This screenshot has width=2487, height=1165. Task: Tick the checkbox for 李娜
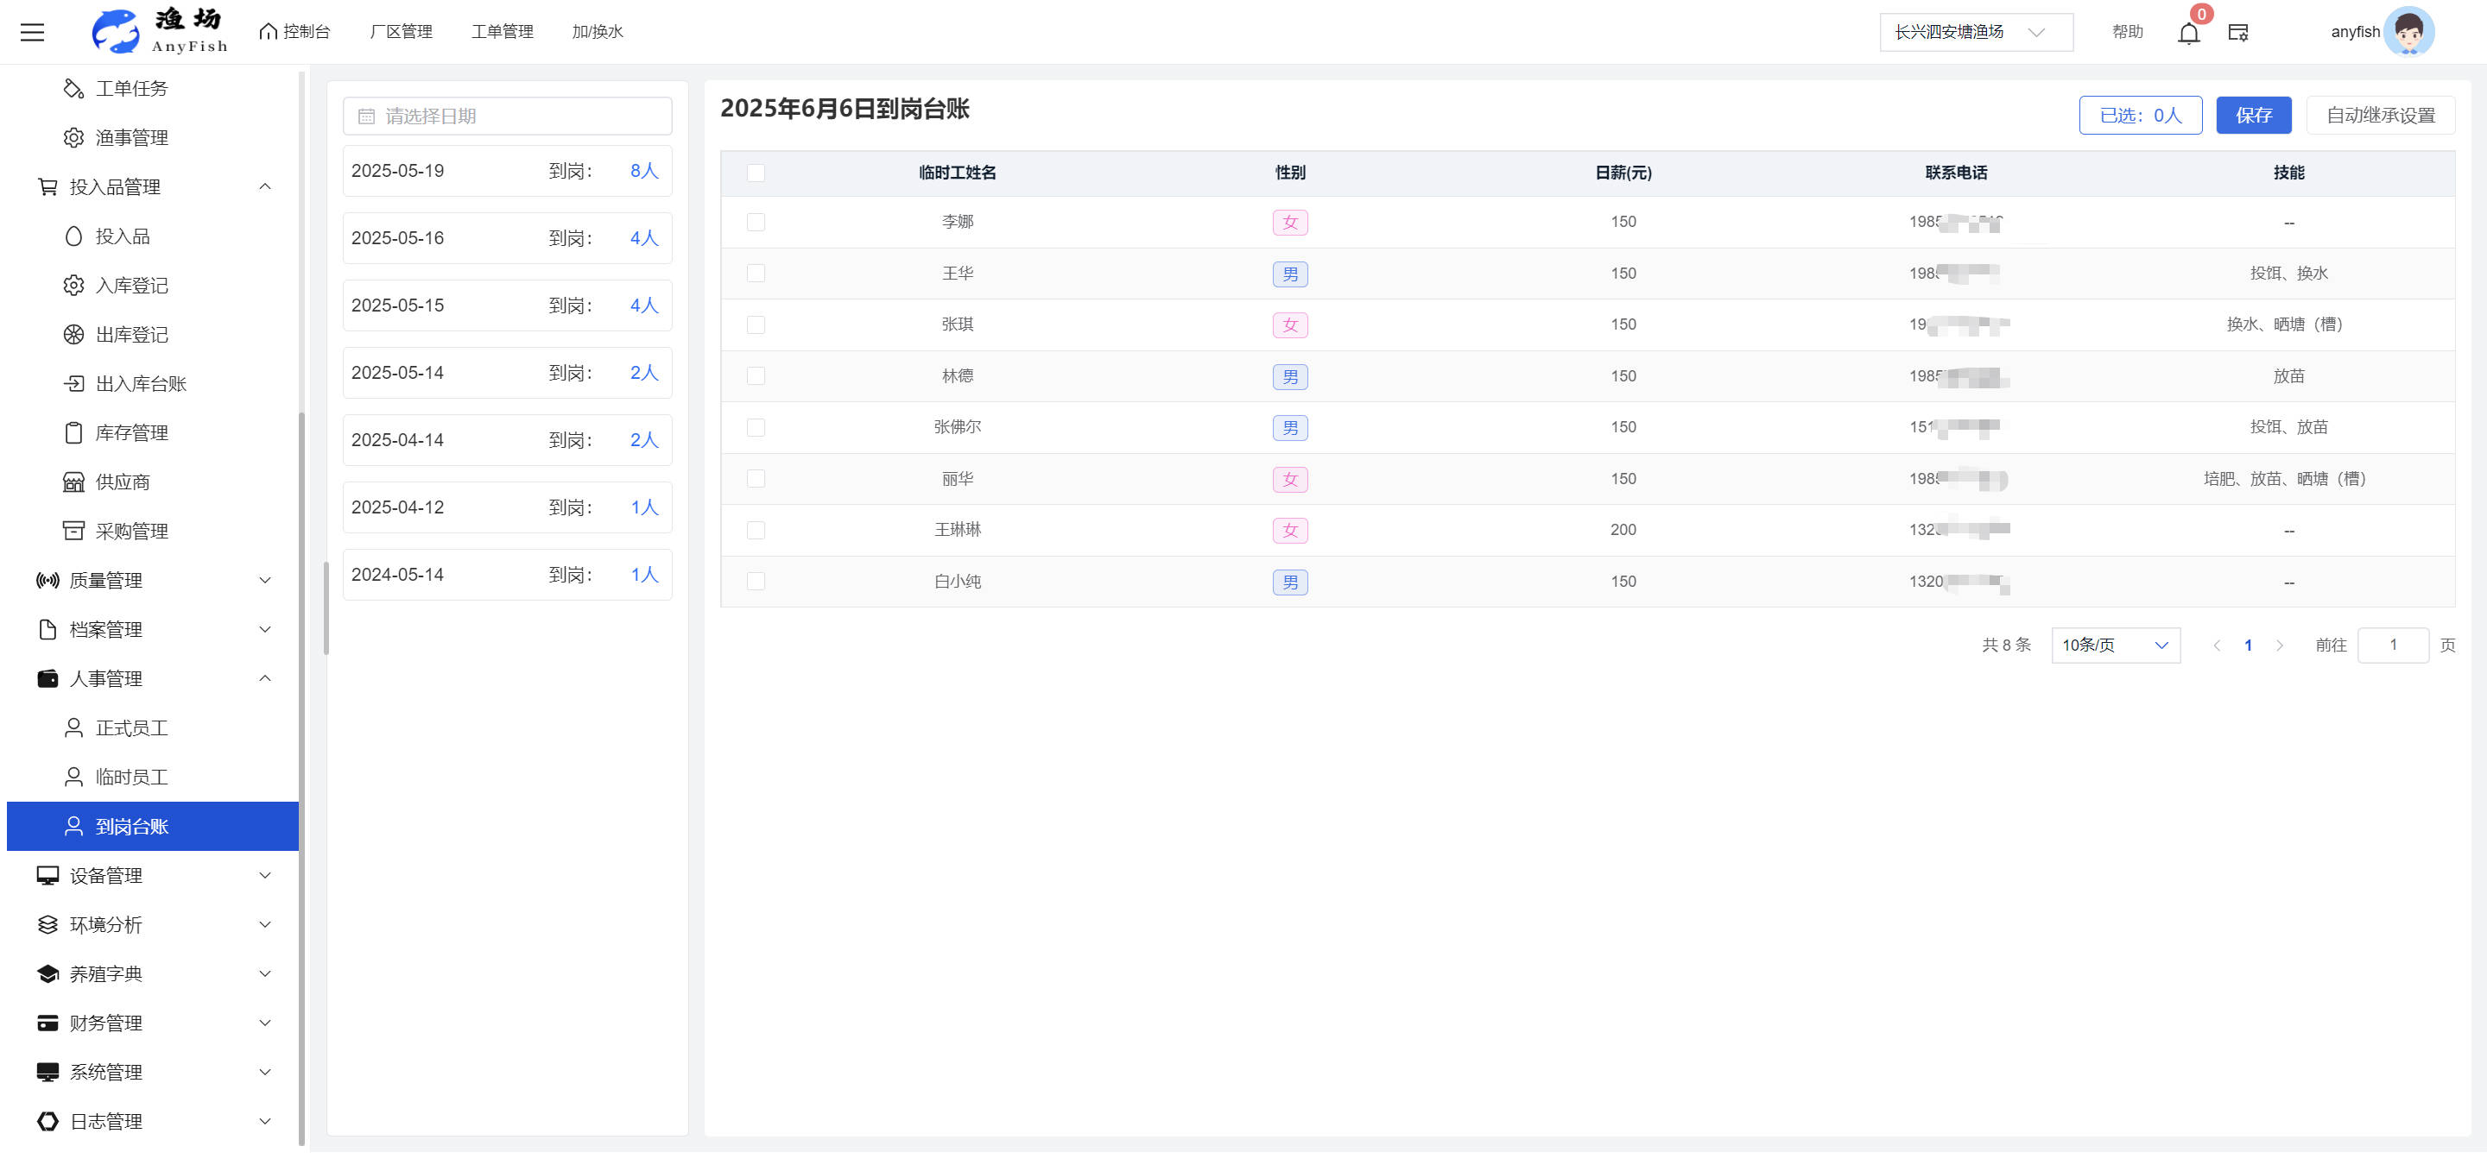756,222
